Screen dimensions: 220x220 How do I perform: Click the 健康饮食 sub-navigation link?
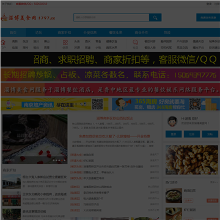[x=111, y=42]
